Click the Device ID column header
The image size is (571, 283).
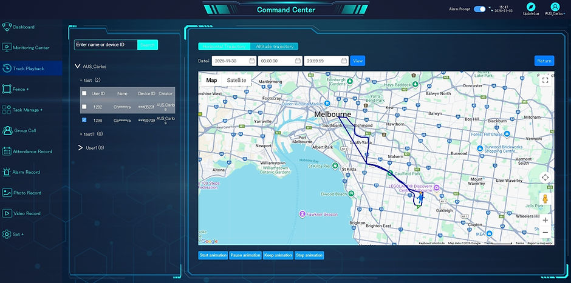tap(146, 93)
